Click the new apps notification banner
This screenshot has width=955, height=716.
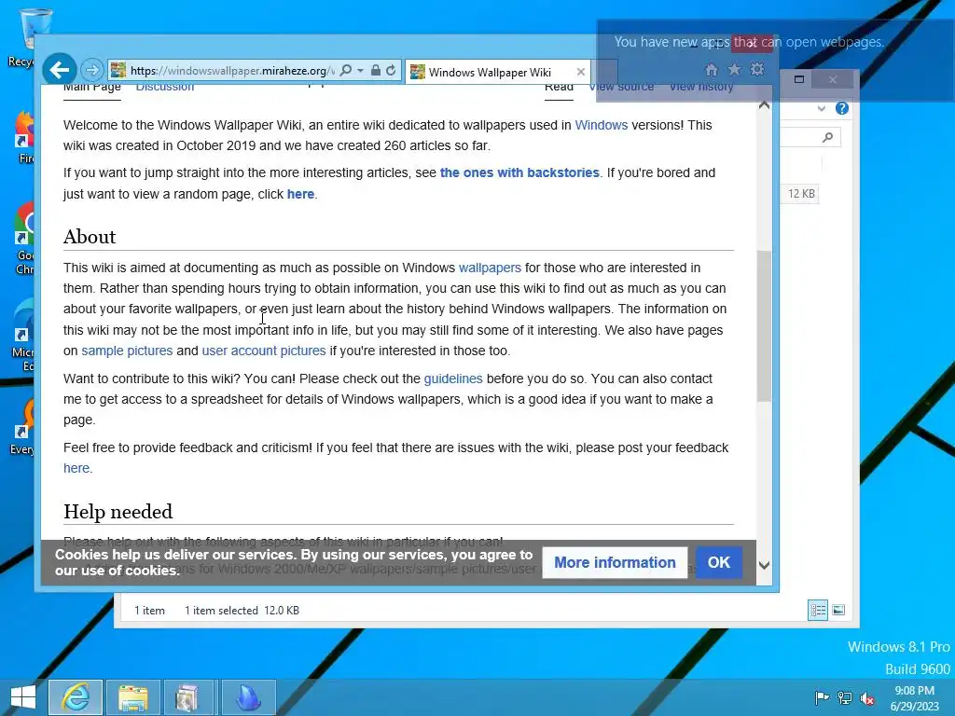point(774,61)
